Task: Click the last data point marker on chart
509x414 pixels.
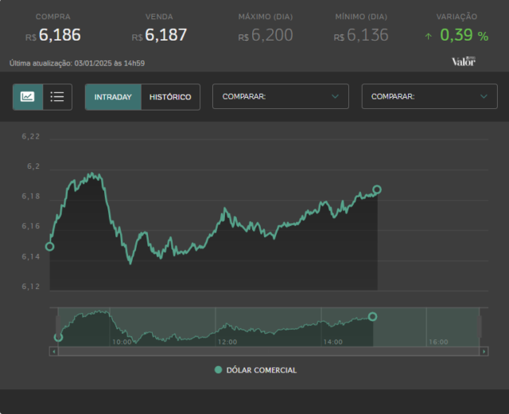Action: (x=377, y=189)
